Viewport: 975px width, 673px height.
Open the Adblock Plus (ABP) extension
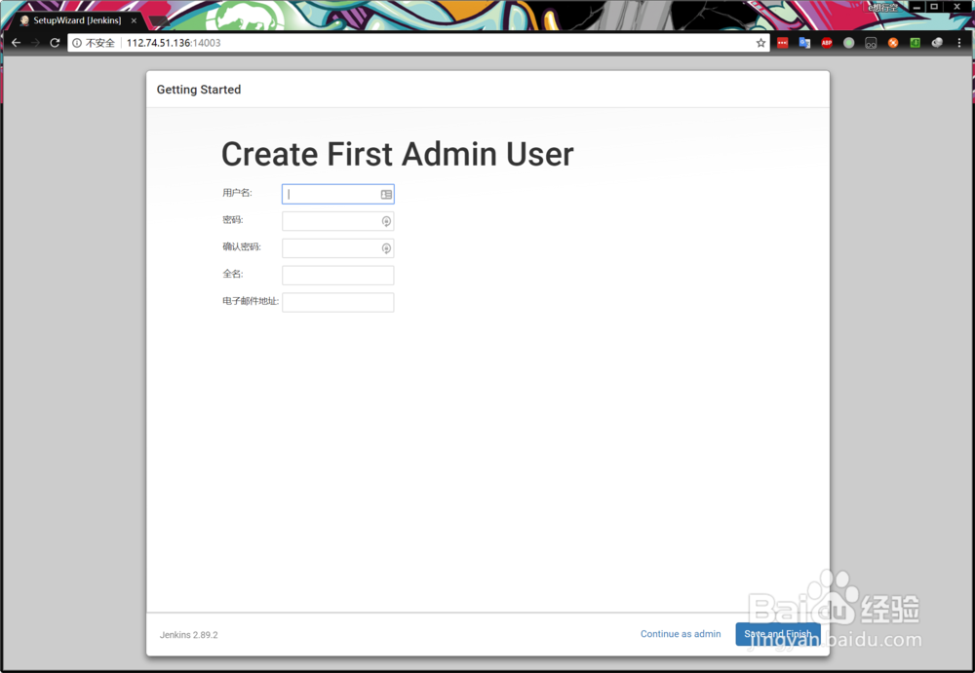(826, 43)
